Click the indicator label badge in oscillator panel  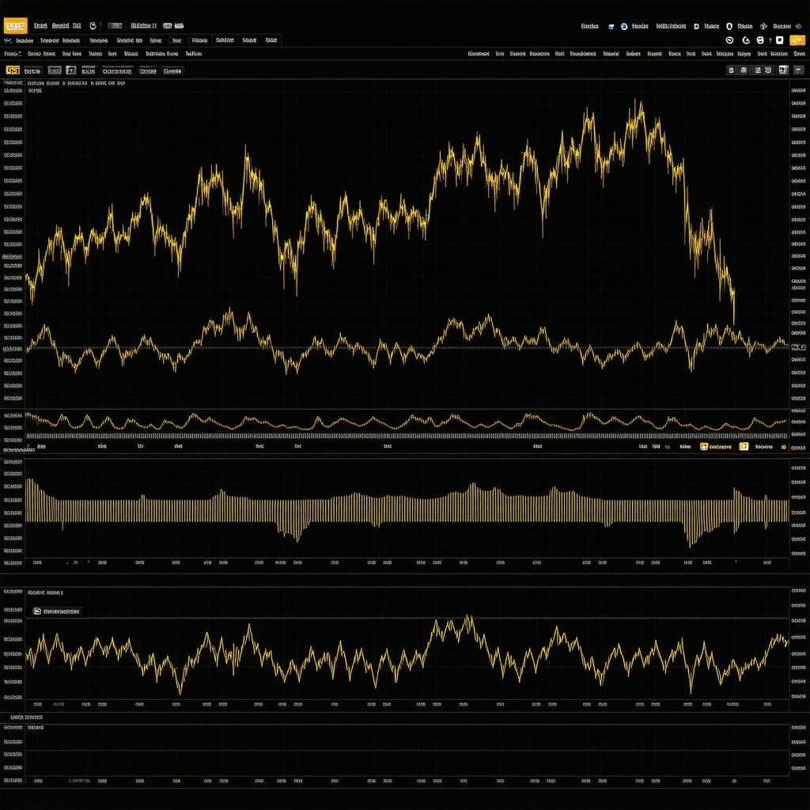click(57, 611)
